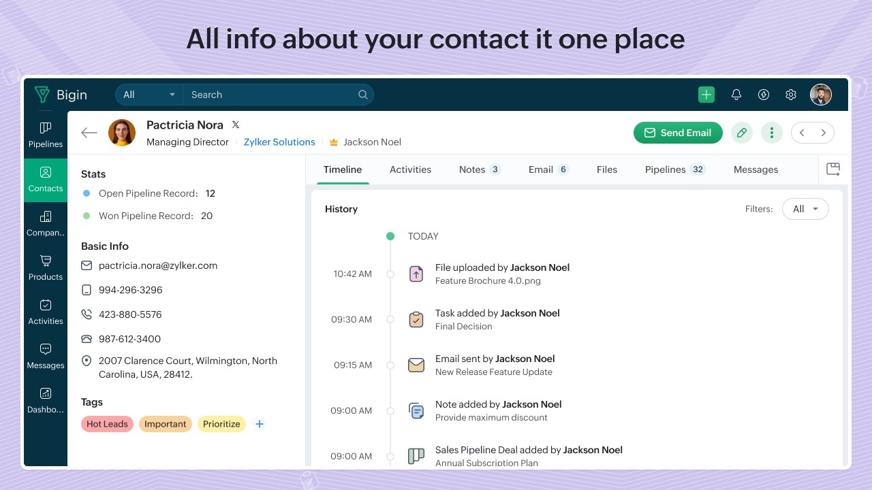The image size is (872, 490).
Task: Open the X social profile icon
Action: point(236,125)
